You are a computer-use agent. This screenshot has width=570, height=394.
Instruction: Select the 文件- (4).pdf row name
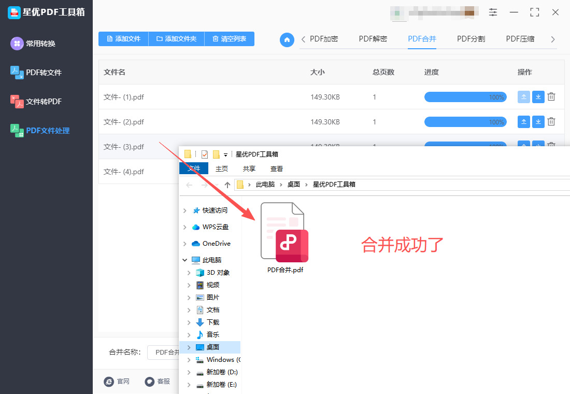click(x=124, y=172)
